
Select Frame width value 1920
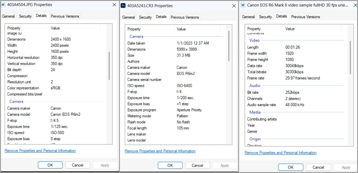(289, 54)
